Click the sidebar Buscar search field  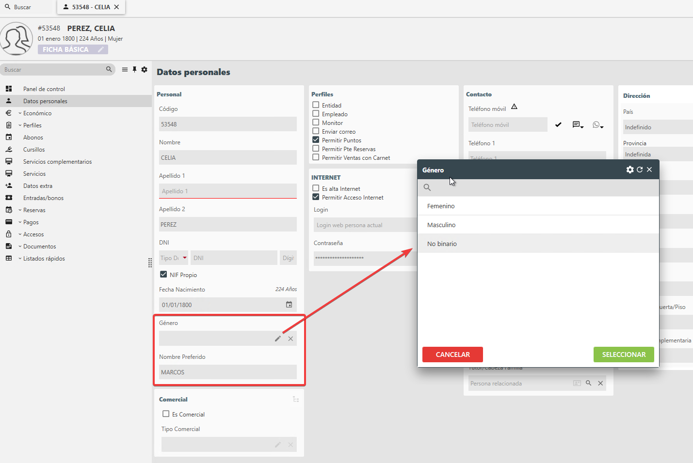click(x=53, y=70)
